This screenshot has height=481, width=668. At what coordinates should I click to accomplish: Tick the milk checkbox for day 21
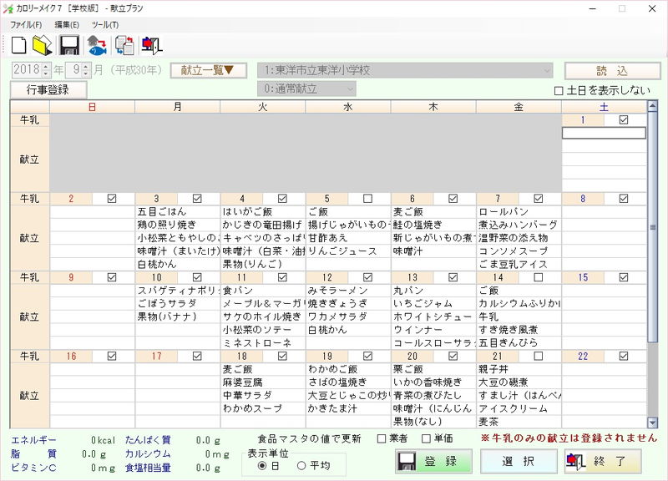tap(539, 356)
